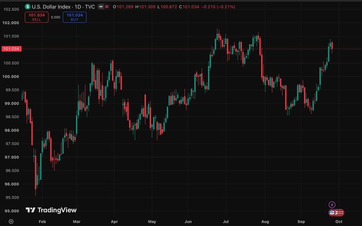Click the Jun label on time axis
This screenshot has height=226, width=362.
[x=188, y=222]
